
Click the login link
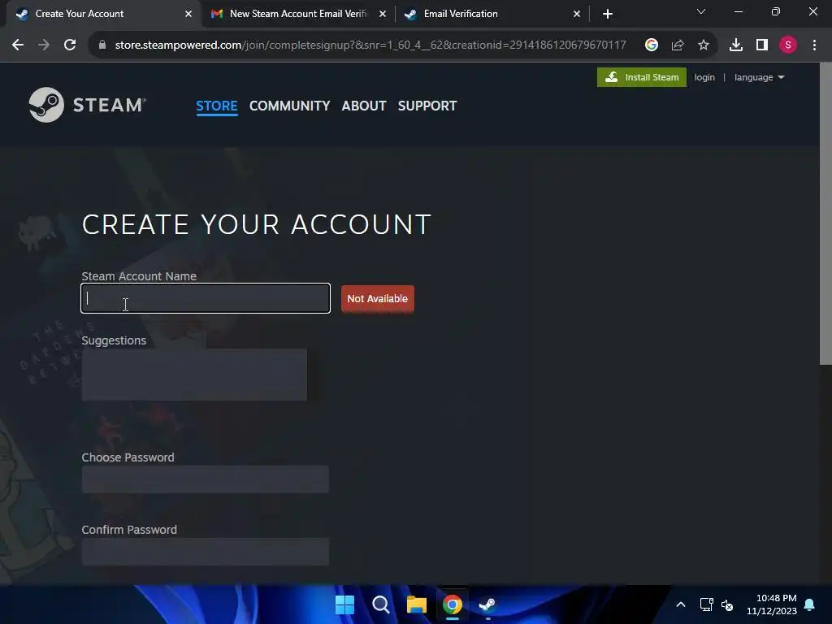tap(704, 77)
